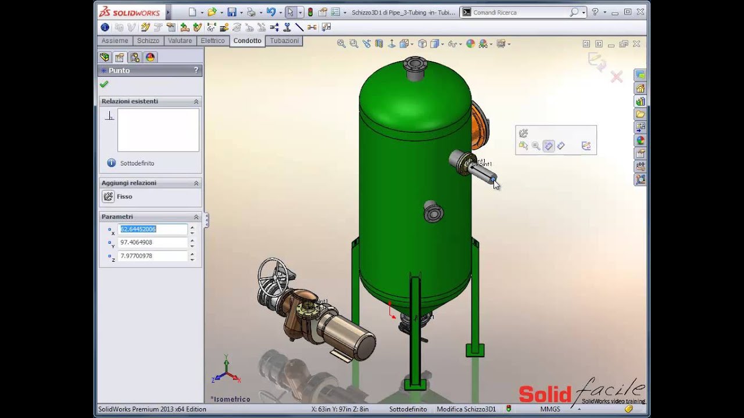
Task: Confirm the Punto with green checkmark
Action: 104,84
